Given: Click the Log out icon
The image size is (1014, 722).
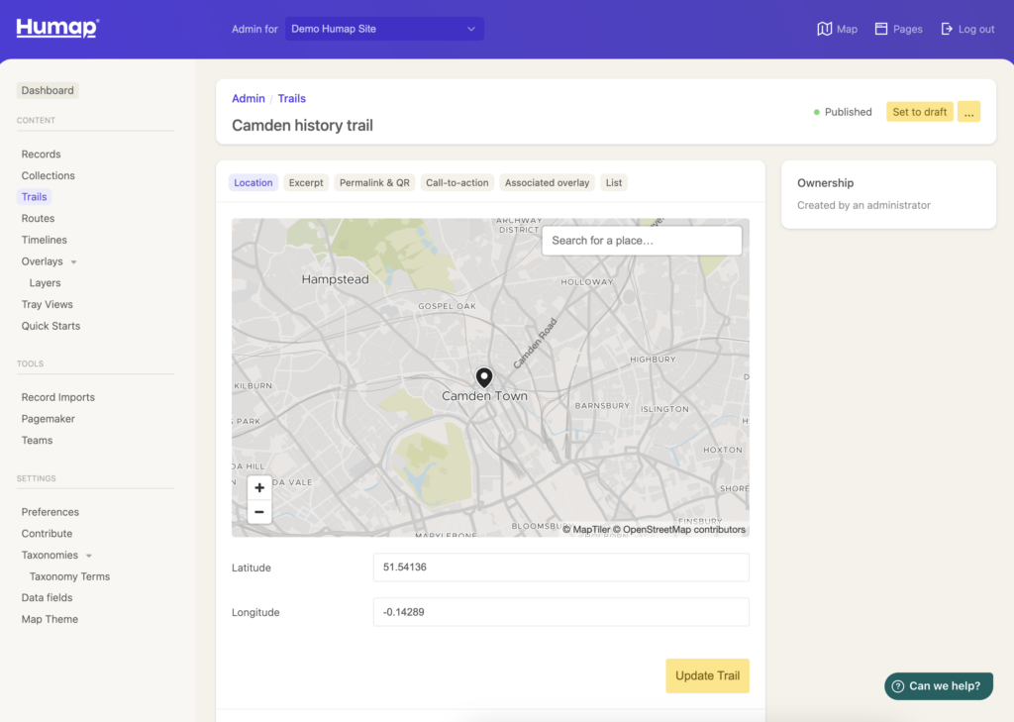Looking at the screenshot, I should coord(947,29).
